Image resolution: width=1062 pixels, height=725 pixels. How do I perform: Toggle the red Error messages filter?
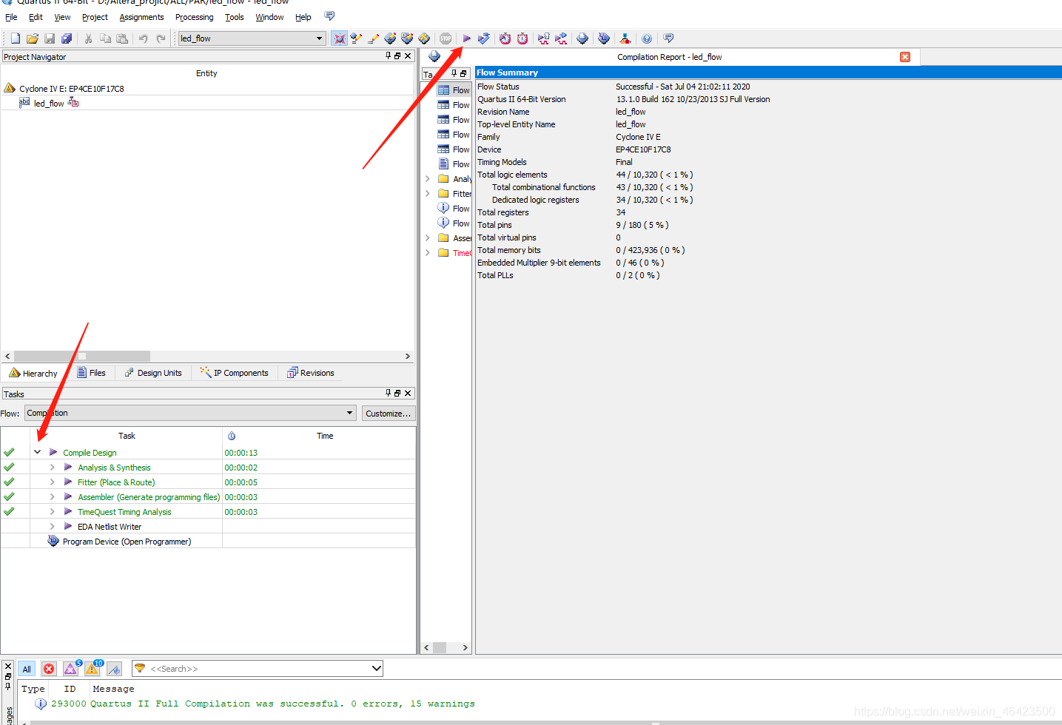point(49,669)
